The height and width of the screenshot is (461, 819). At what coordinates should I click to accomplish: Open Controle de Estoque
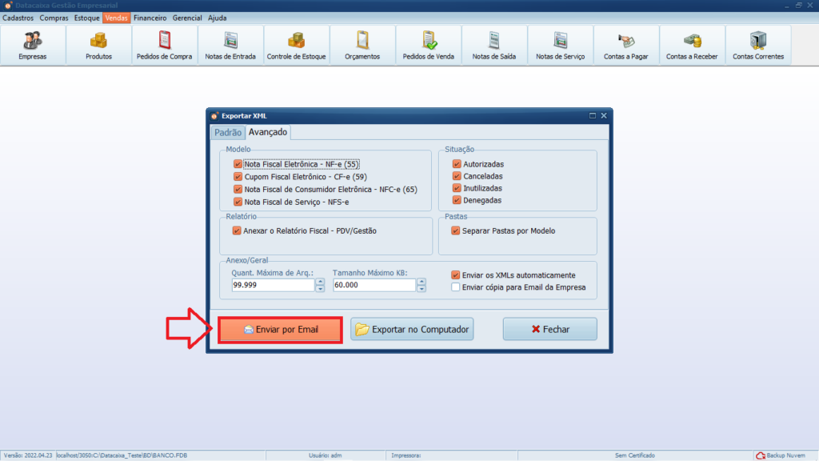296,46
